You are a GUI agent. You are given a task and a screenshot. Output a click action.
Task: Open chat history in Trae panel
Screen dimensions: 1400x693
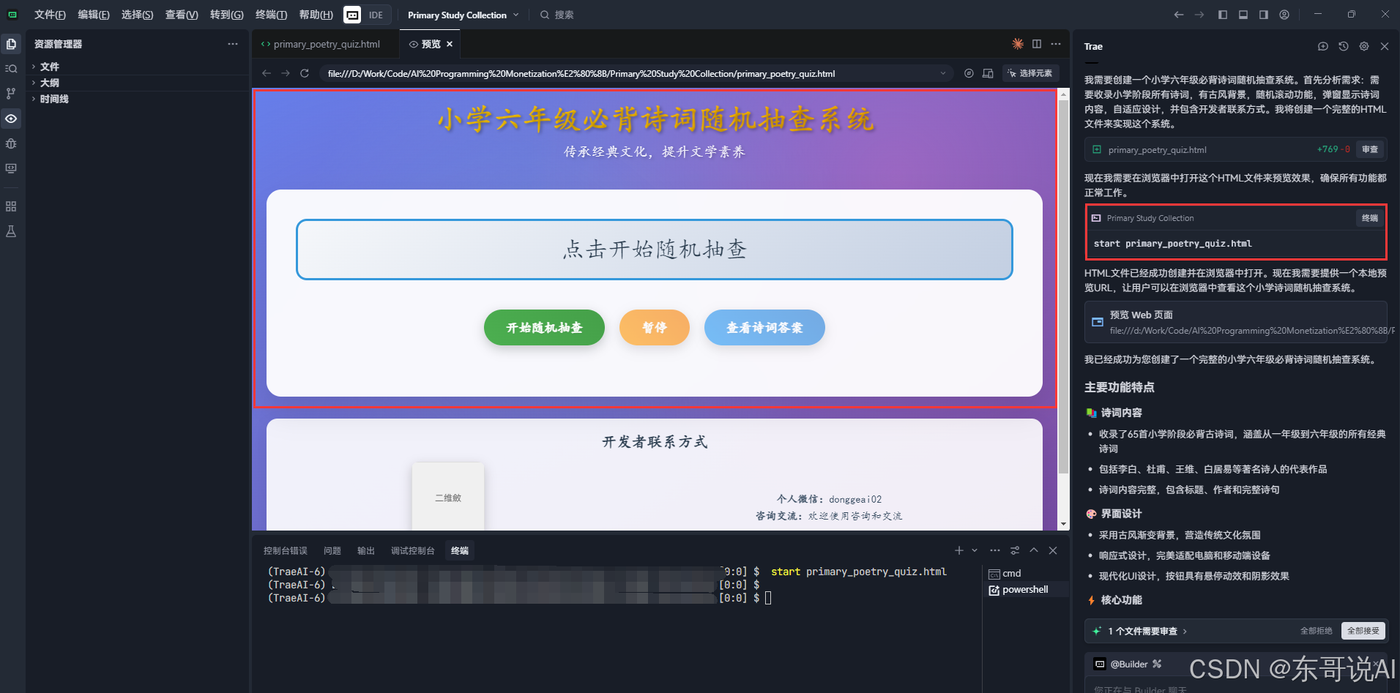1344,46
